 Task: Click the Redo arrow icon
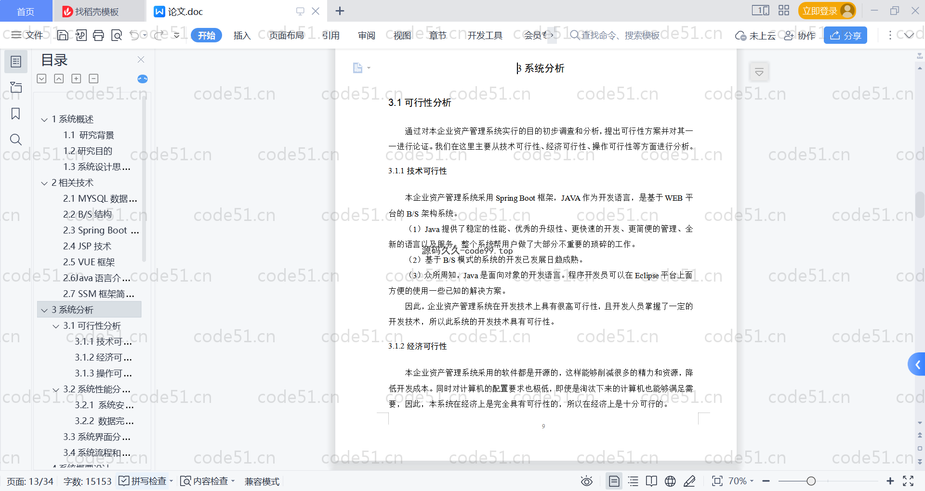point(159,35)
